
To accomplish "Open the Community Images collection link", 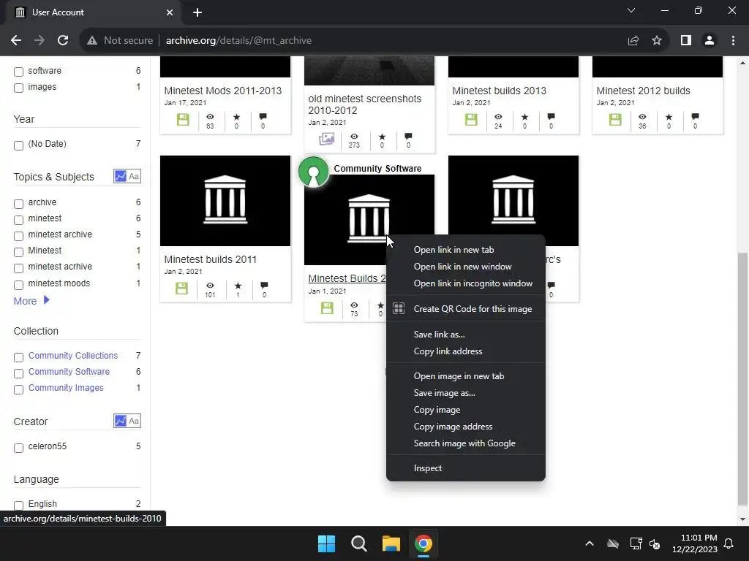I will point(66,387).
